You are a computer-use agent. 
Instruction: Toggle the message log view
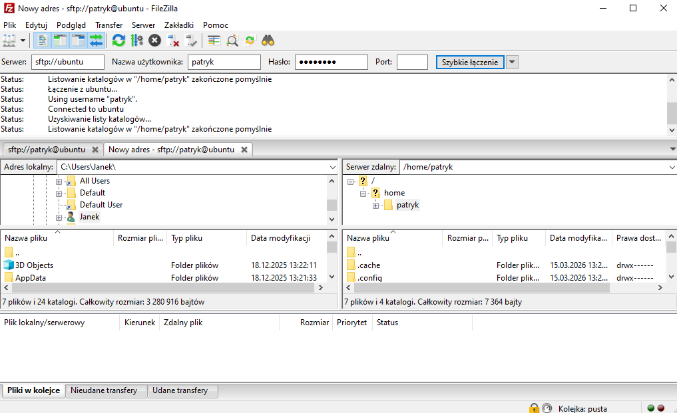[42, 41]
